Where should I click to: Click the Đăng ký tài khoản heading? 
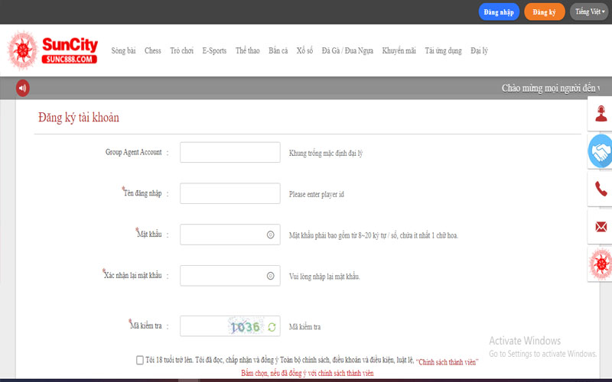point(79,118)
